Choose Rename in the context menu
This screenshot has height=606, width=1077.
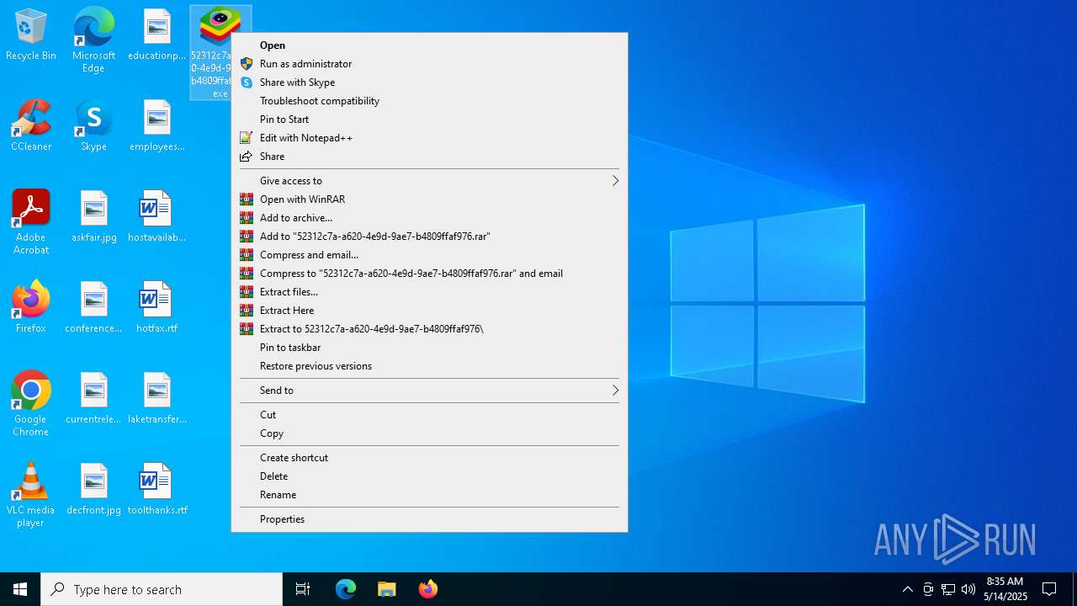429,495
